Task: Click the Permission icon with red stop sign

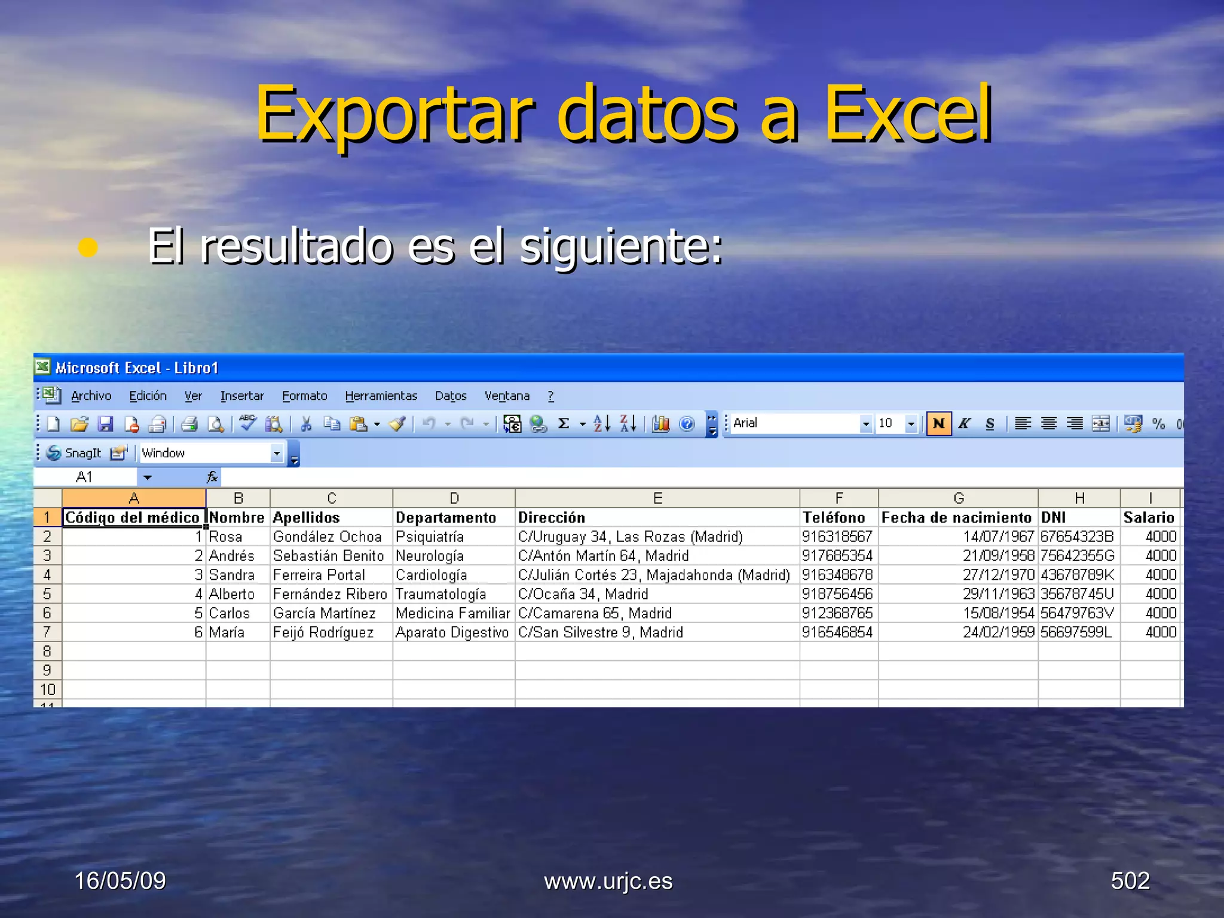Action: coord(131,424)
